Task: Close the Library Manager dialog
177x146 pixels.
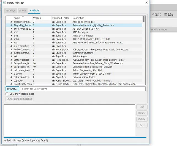Action: coord(147,2)
